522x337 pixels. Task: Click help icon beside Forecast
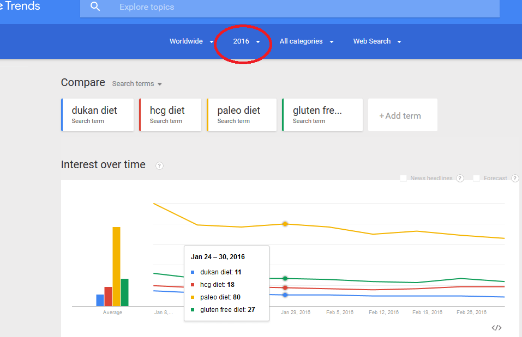click(515, 178)
